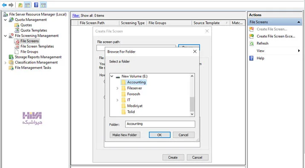
Task: Toggle the Show/Hide Console Tree icon
Action: [27, 5]
